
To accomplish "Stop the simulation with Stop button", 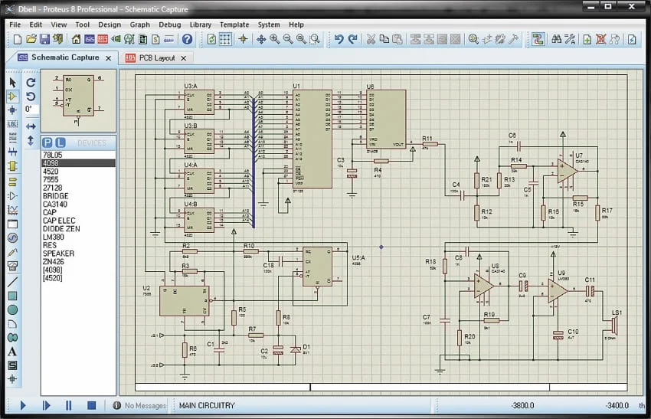I will pyautogui.click(x=91, y=405).
